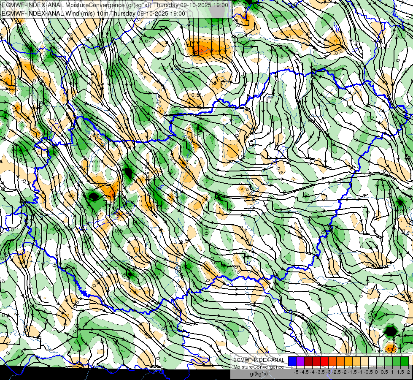Click the g/(kg*s) unit label in legend
The width and height of the screenshot is (413, 380).
259,374
